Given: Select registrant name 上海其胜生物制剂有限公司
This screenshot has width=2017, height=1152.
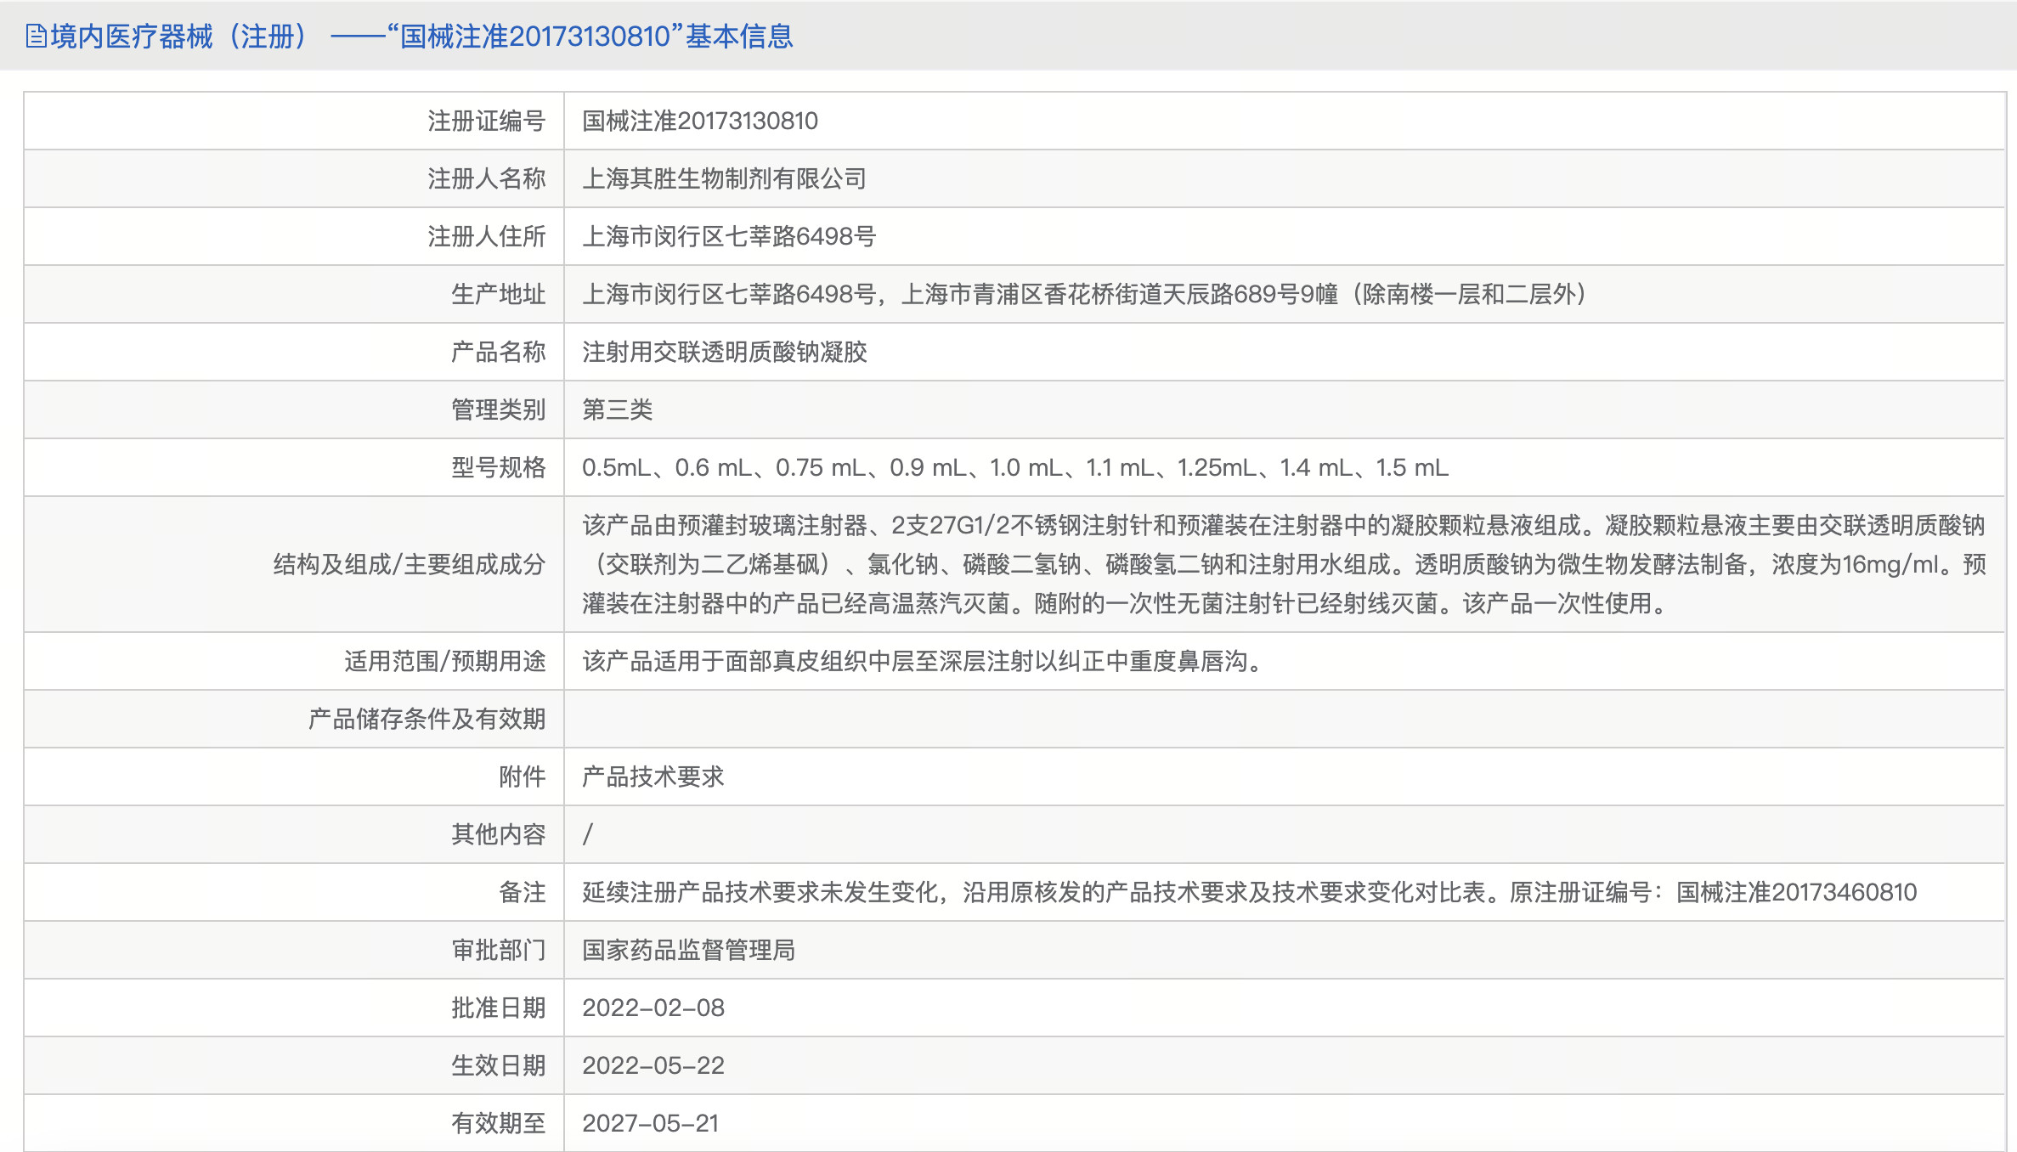Looking at the screenshot, I should (724, 179).
